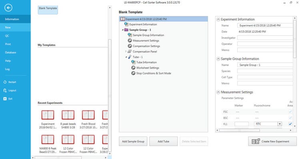The width and height of the screenshot is (300, 159).
Task: Collapse the Sample Group - 1 tree node
Action: click(123, 30)
